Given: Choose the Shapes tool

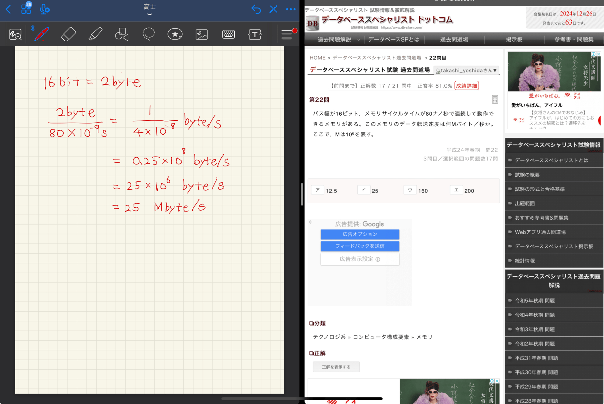Looking at the screenshot, I should click(122, 34).
